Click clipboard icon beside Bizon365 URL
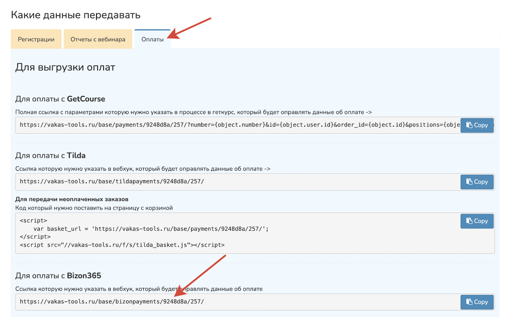512x317 pixels. (469, 302)
